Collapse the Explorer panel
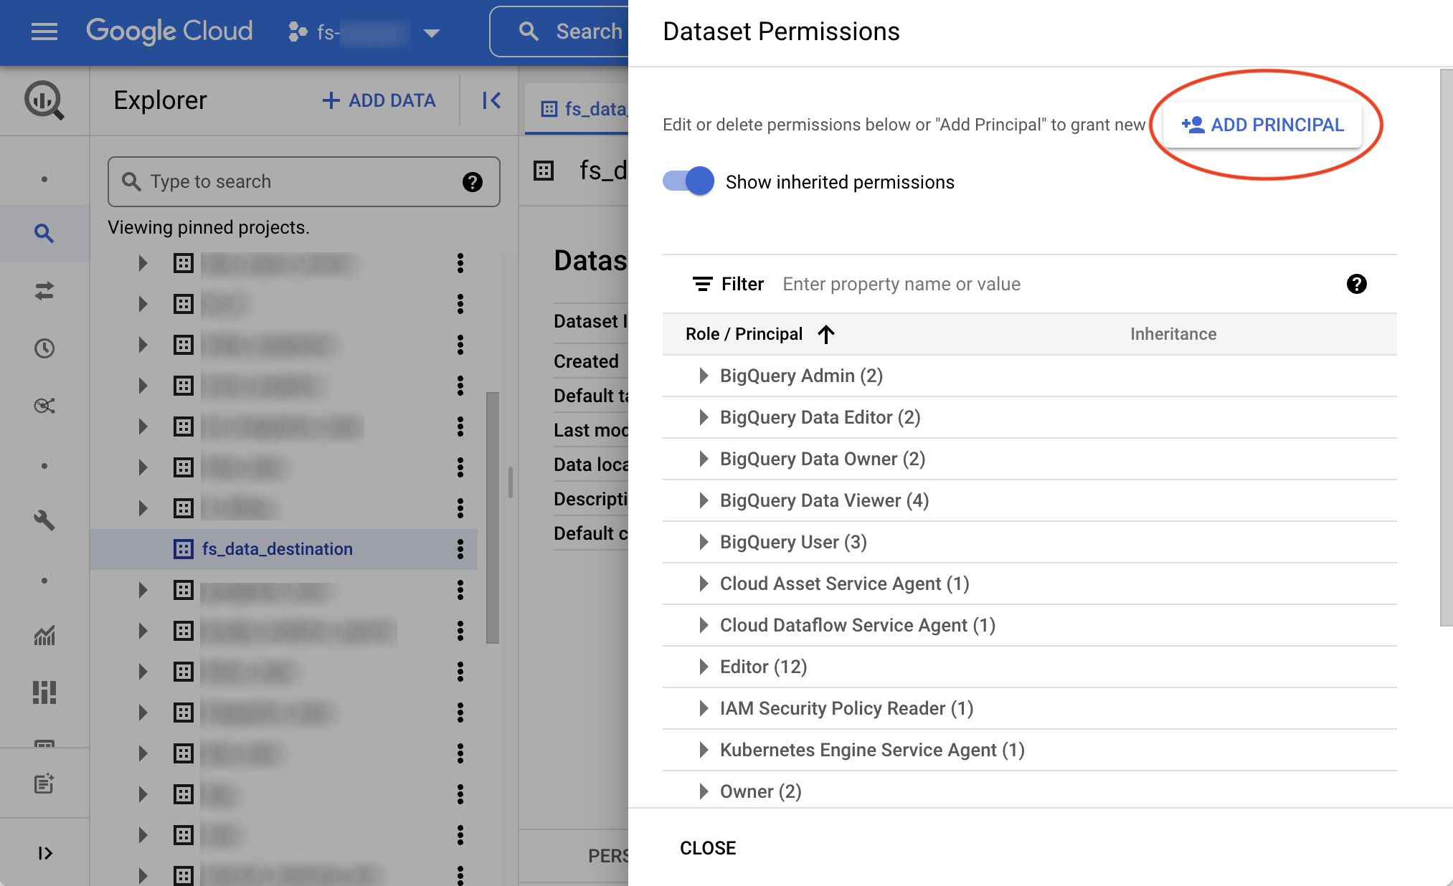 point(491,100)
